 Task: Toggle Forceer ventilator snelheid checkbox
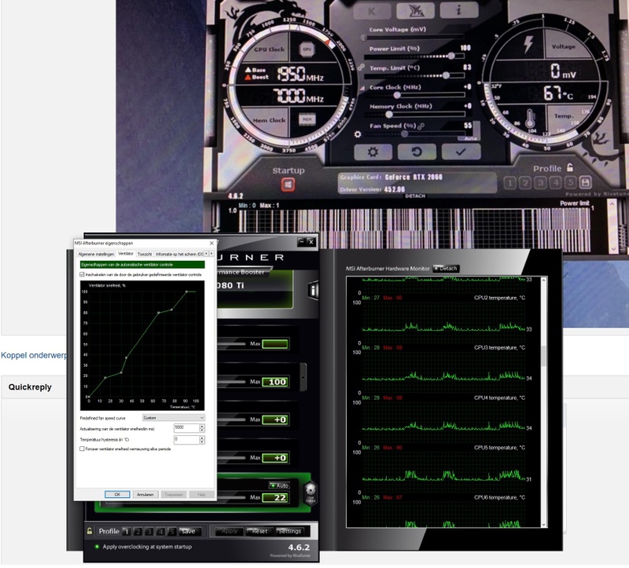click(x=82, y=449)
